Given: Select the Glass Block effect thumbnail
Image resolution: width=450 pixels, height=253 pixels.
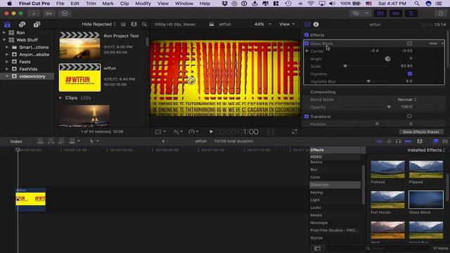Looking at the screenshot, I should point(426,200).
